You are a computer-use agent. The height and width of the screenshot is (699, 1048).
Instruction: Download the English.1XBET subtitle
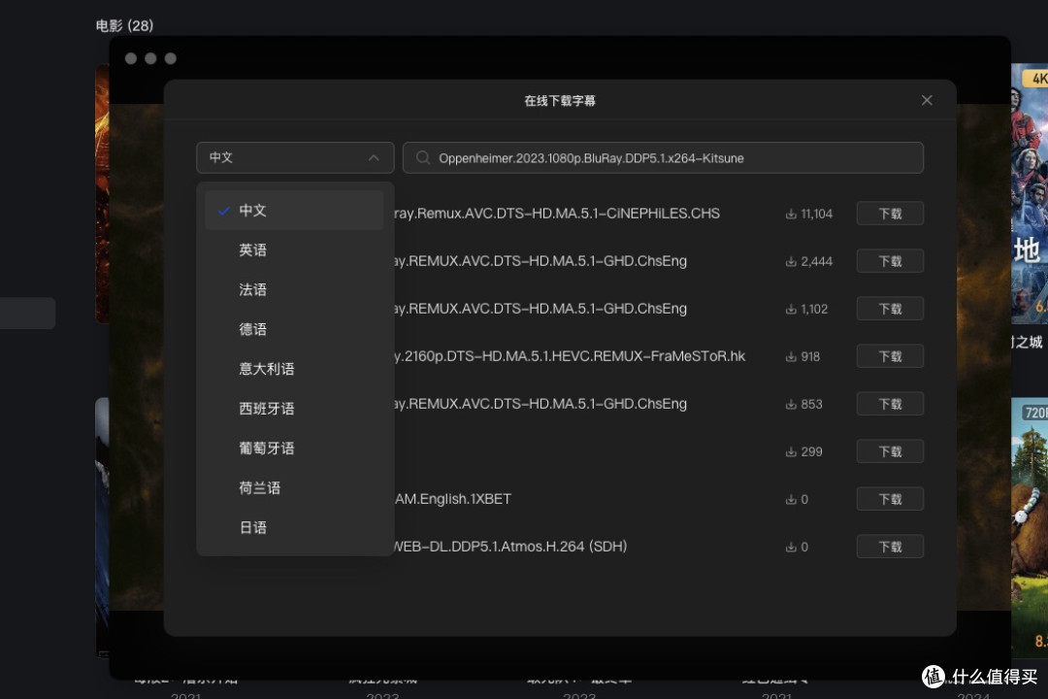click(x=890, y=499)
